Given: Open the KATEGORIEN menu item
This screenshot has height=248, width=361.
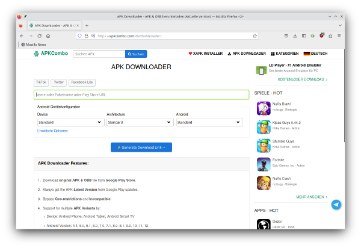Looking at the screenshot, I should pyautogui.click(x=285, y=54).
